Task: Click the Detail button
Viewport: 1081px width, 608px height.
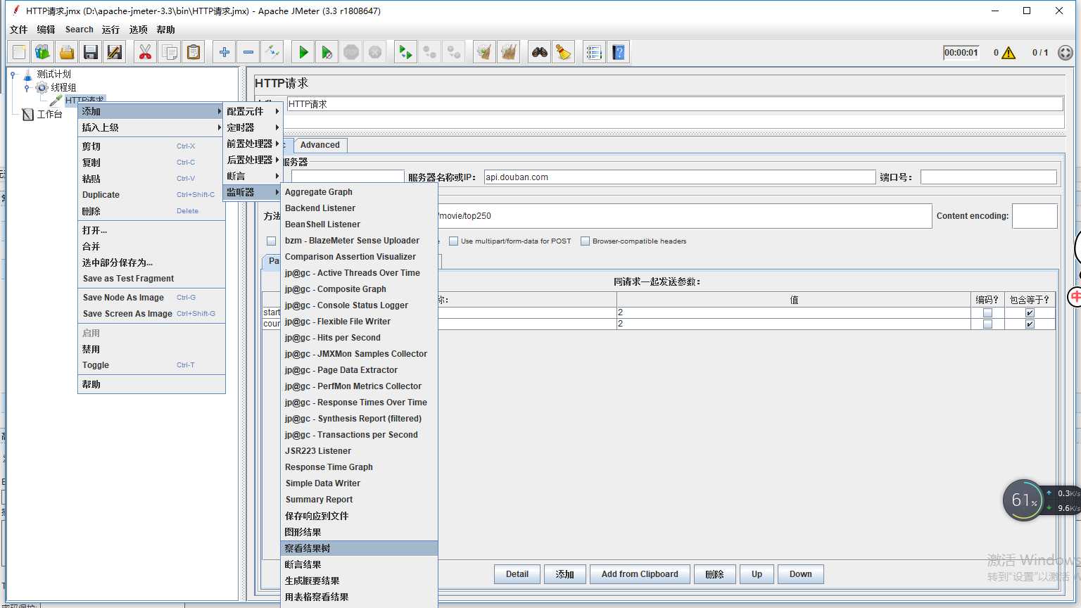Action: tap(517, 574)
